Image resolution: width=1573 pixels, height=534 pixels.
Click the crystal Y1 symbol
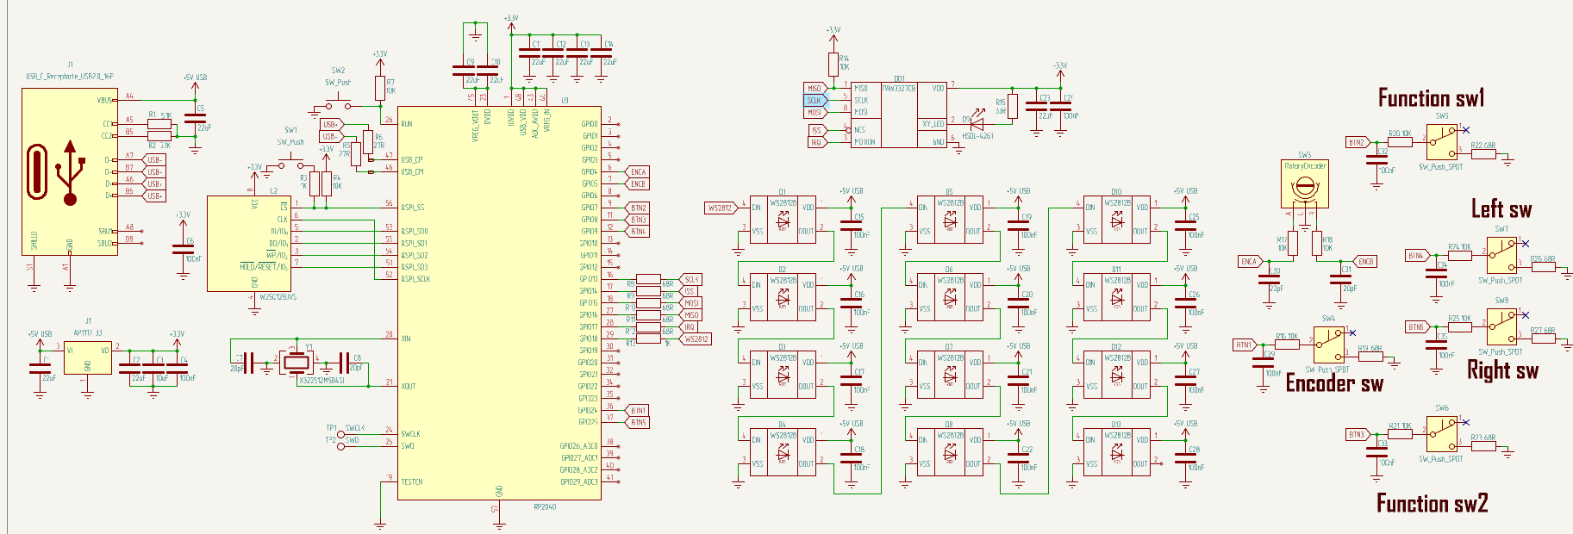[x=295, y=362]
